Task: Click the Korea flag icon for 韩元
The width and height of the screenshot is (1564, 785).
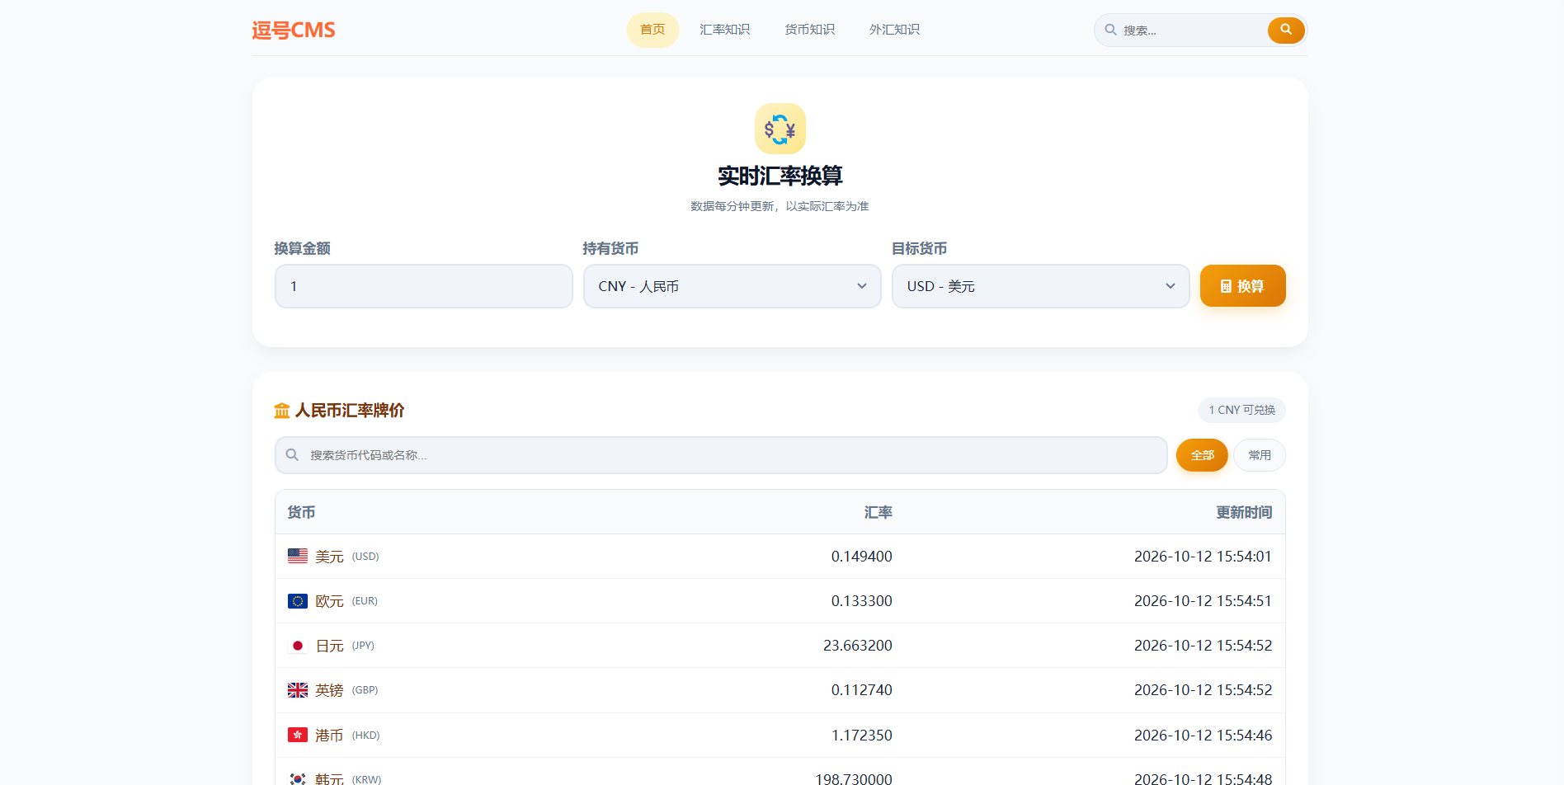Action: point(298,778)
